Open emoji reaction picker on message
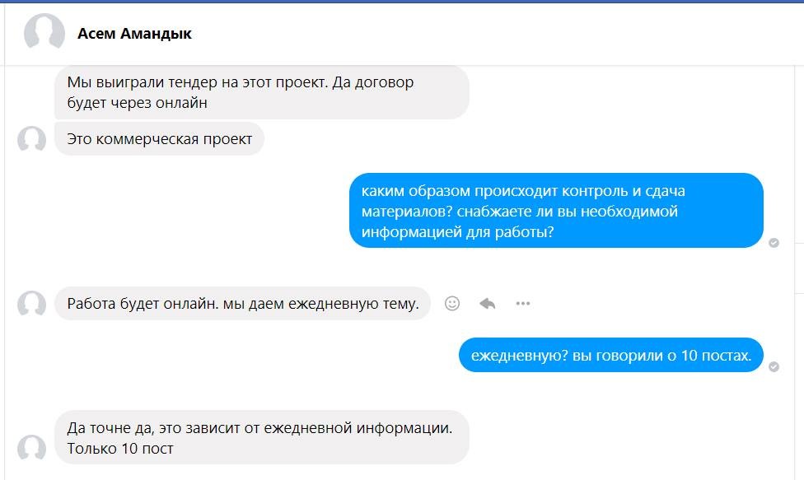Screen dimensions: 804x480 coord(451,304)
